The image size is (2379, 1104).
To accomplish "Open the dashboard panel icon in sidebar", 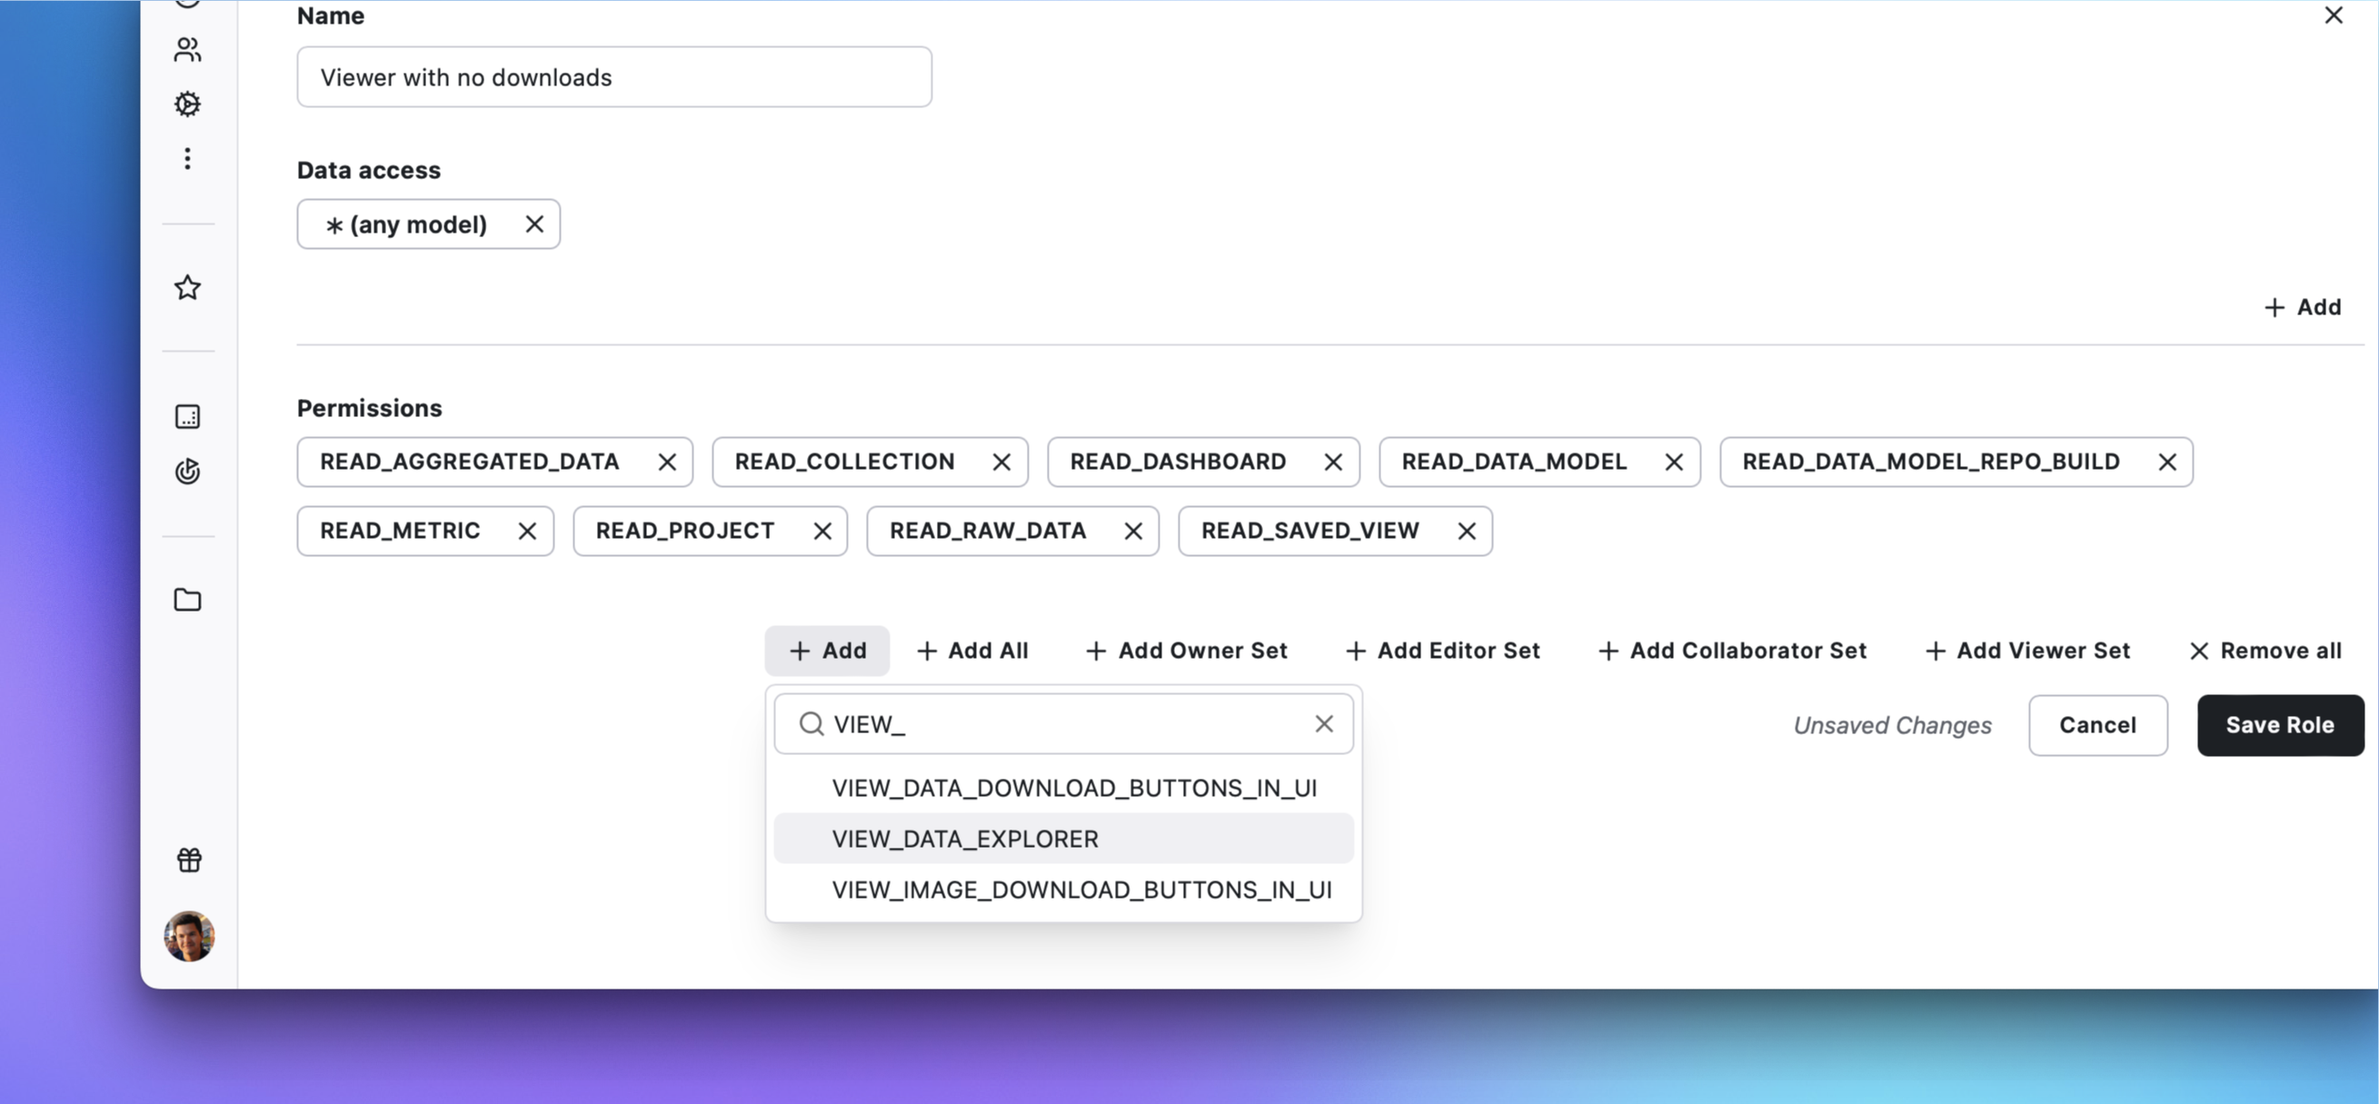I will [x=187, y=416].
